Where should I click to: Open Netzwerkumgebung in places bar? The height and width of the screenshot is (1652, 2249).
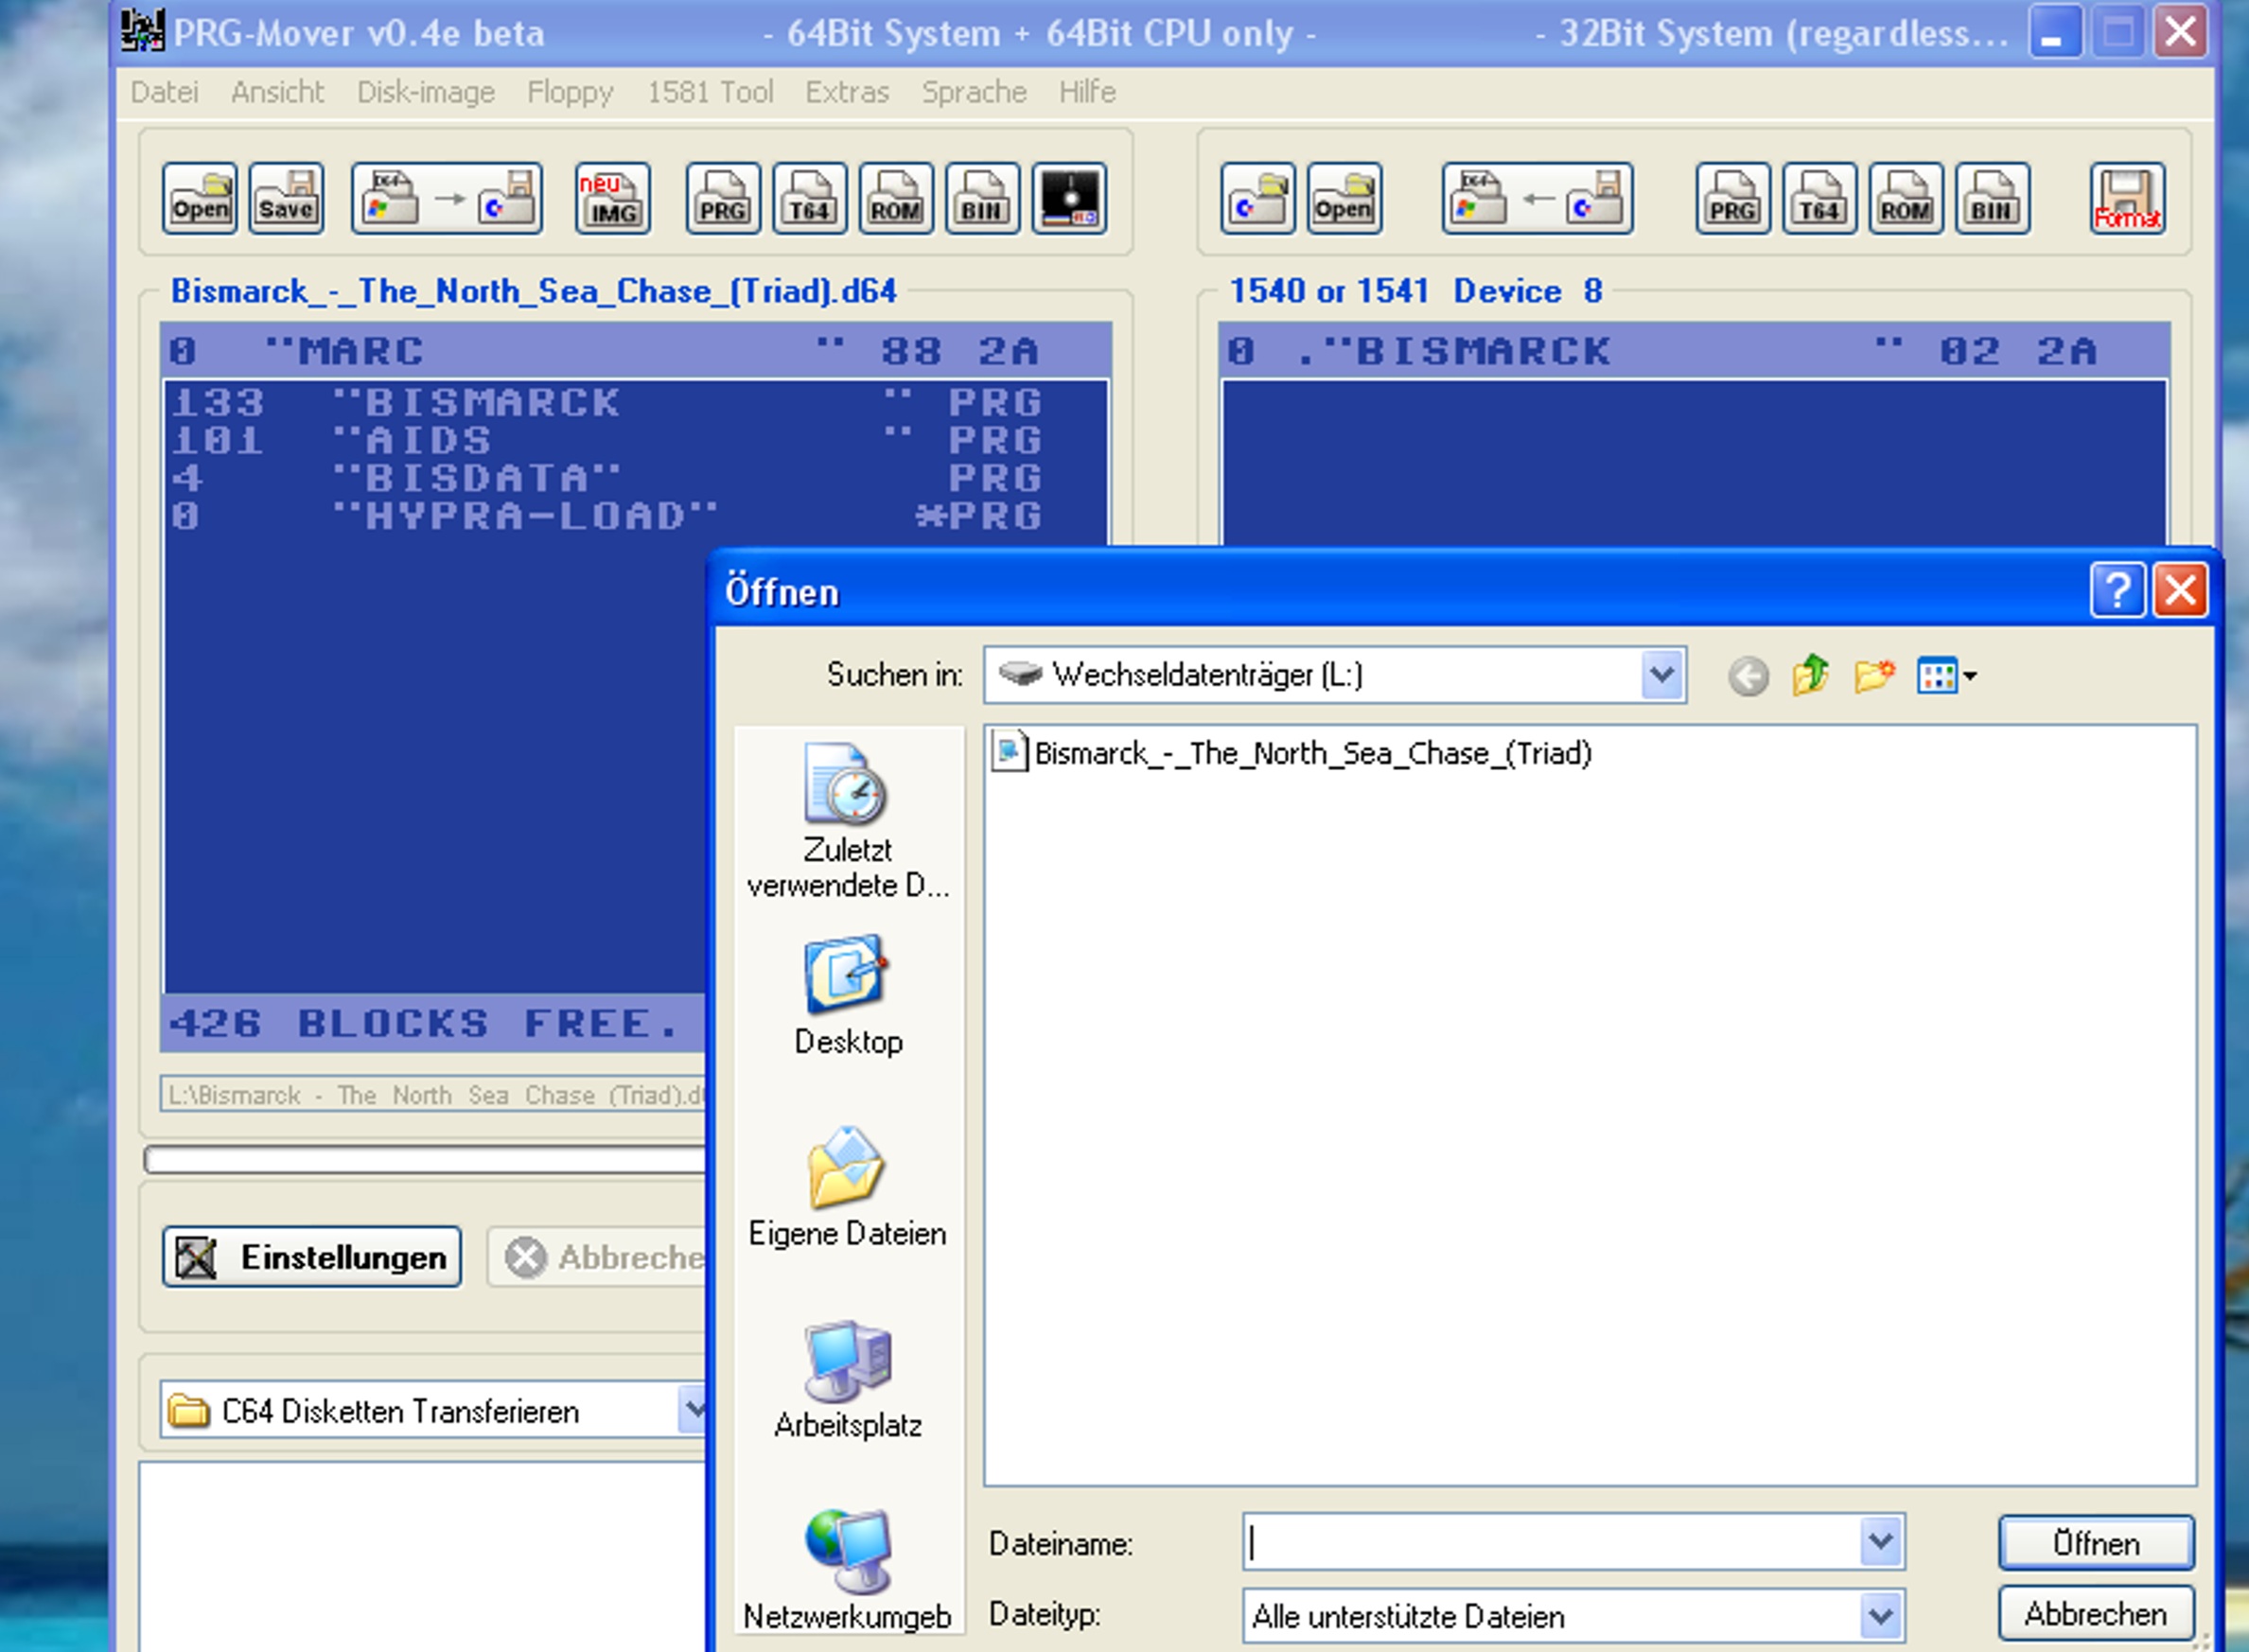tap(847, 1570)
